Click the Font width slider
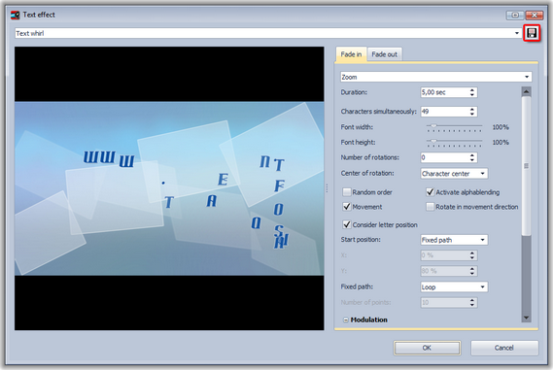This screenshot has height=370, width=553. pos(454,127)
